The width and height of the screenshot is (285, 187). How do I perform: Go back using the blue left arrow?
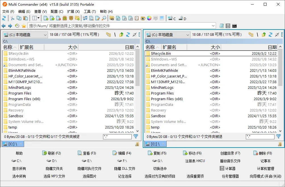pos(3,26)
